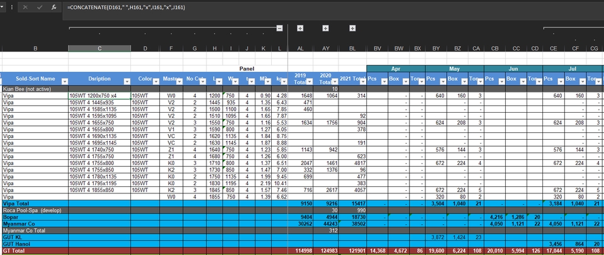Select the 'Bopar' row label
This screenshot has width=604, height=255.
pos(35,217)
